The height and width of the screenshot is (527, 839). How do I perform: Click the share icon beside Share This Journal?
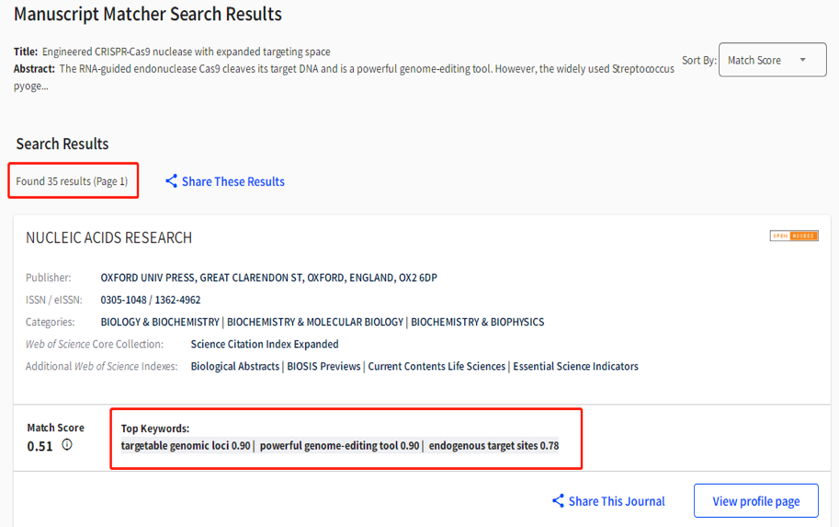point(558,501)
